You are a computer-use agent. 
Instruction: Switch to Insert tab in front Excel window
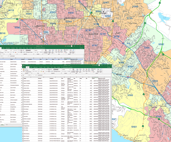pos(31,67)
